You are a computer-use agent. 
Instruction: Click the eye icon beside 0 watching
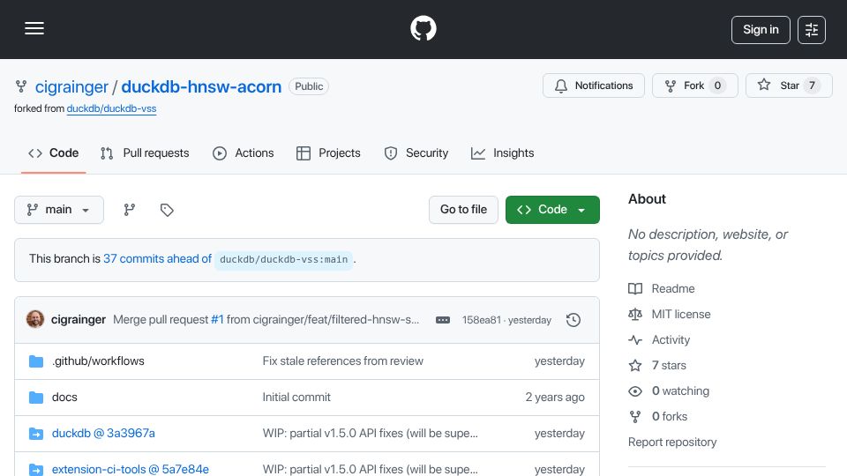coord(635,390)
